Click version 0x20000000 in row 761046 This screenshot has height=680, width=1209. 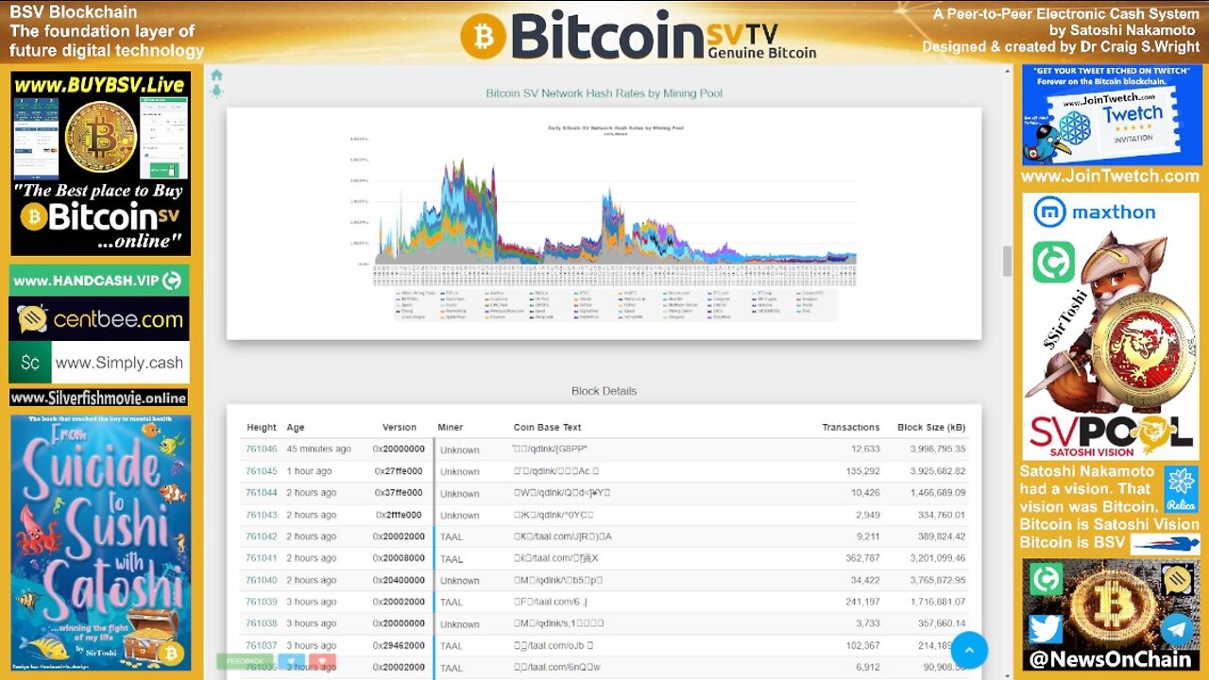[399, 450]
